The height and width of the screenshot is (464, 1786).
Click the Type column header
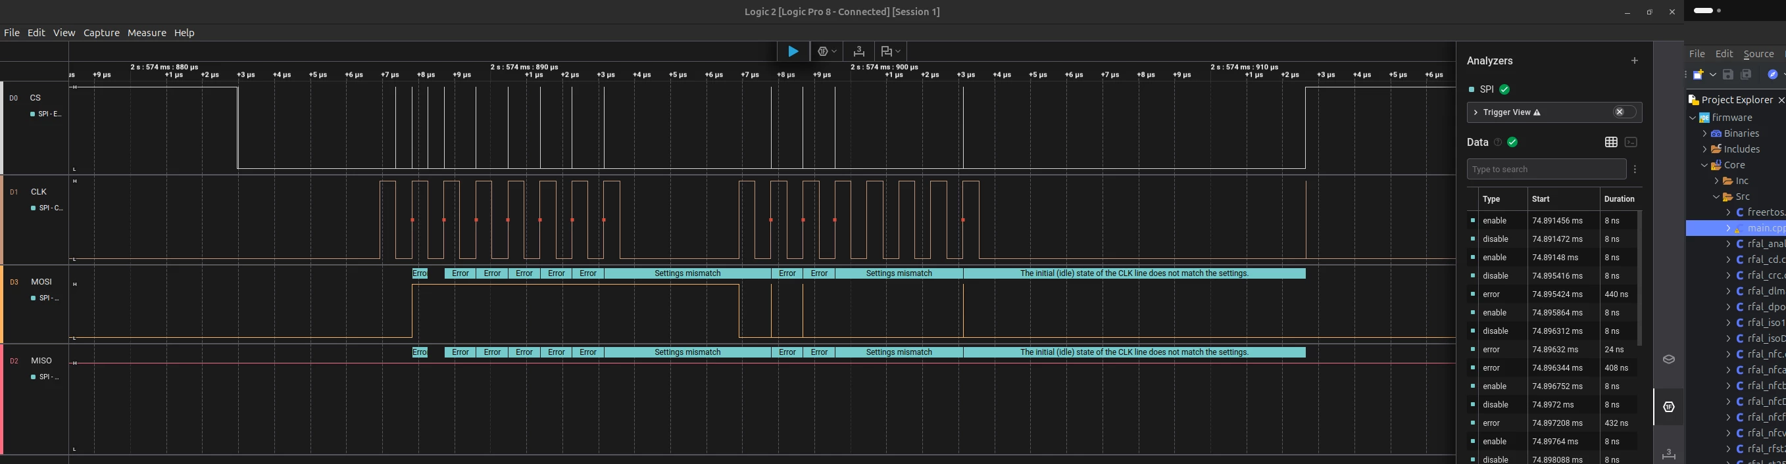click(1491, 198)
